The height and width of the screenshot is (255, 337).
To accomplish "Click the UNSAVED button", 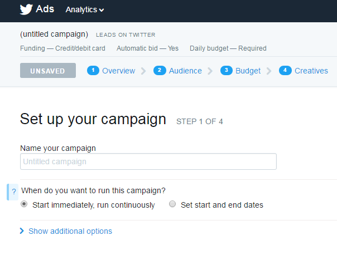I will 48,70.
